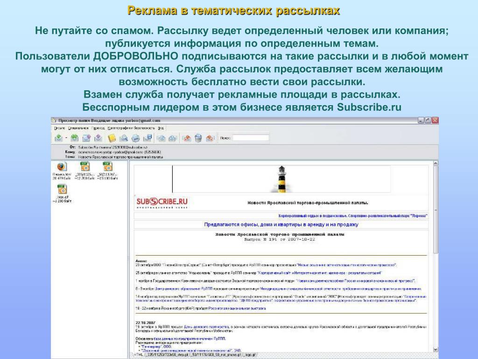Click the lighthouse banner image
The image size is (478, 359).
tap(281, 179)
